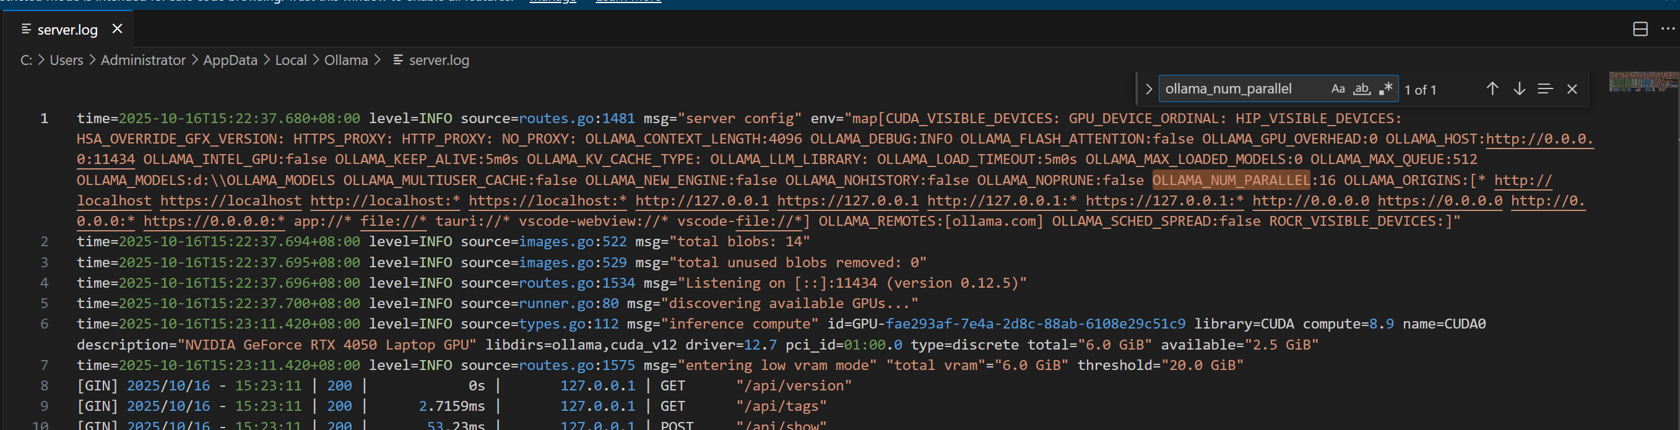The image size is (1680, 430).
Task: Click '/api/version' request path
Action: click(794, 385)
